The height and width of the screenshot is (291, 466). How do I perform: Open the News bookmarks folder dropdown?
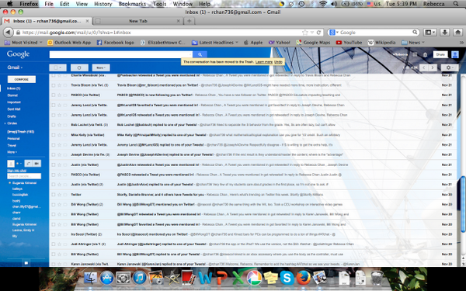[413, 43]
